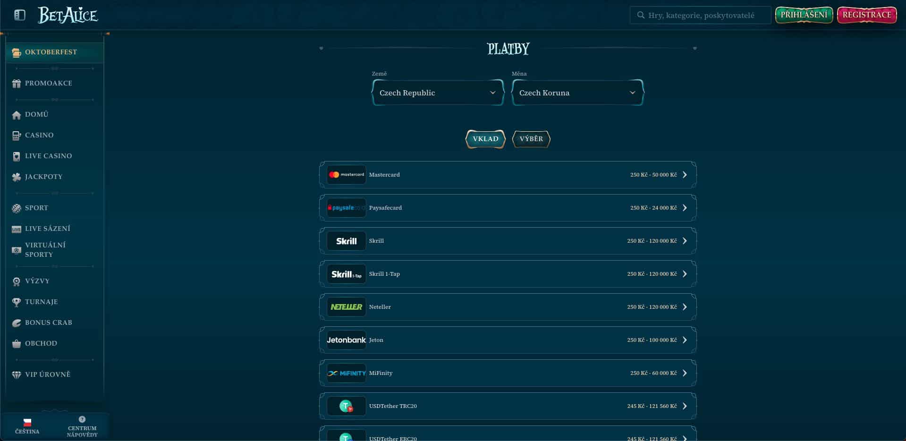
Task: Open the Centrum nápovědy help icon
Action: point(82,419)
